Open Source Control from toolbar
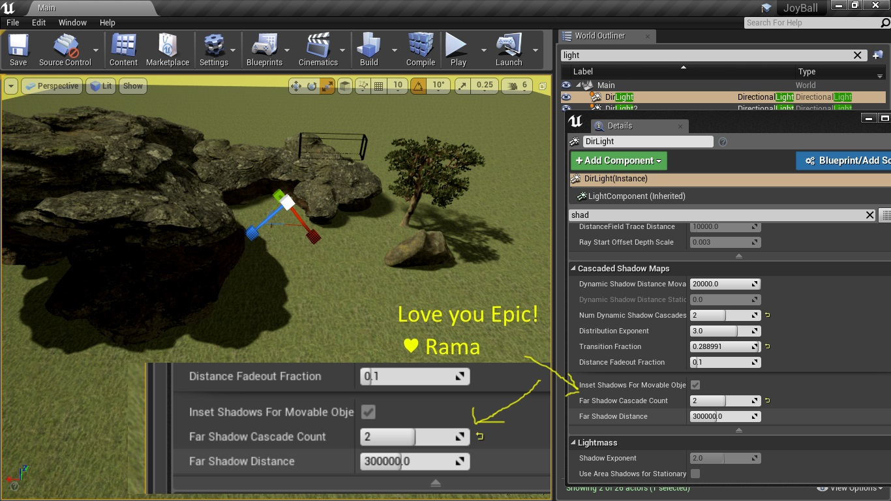This screenshot has width=891, height=501. pos(65,50)
